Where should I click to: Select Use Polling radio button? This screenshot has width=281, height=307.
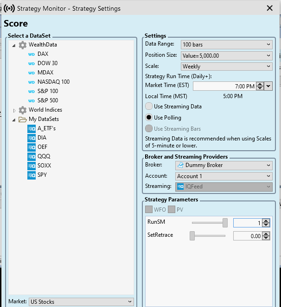[x=149, y=118]
